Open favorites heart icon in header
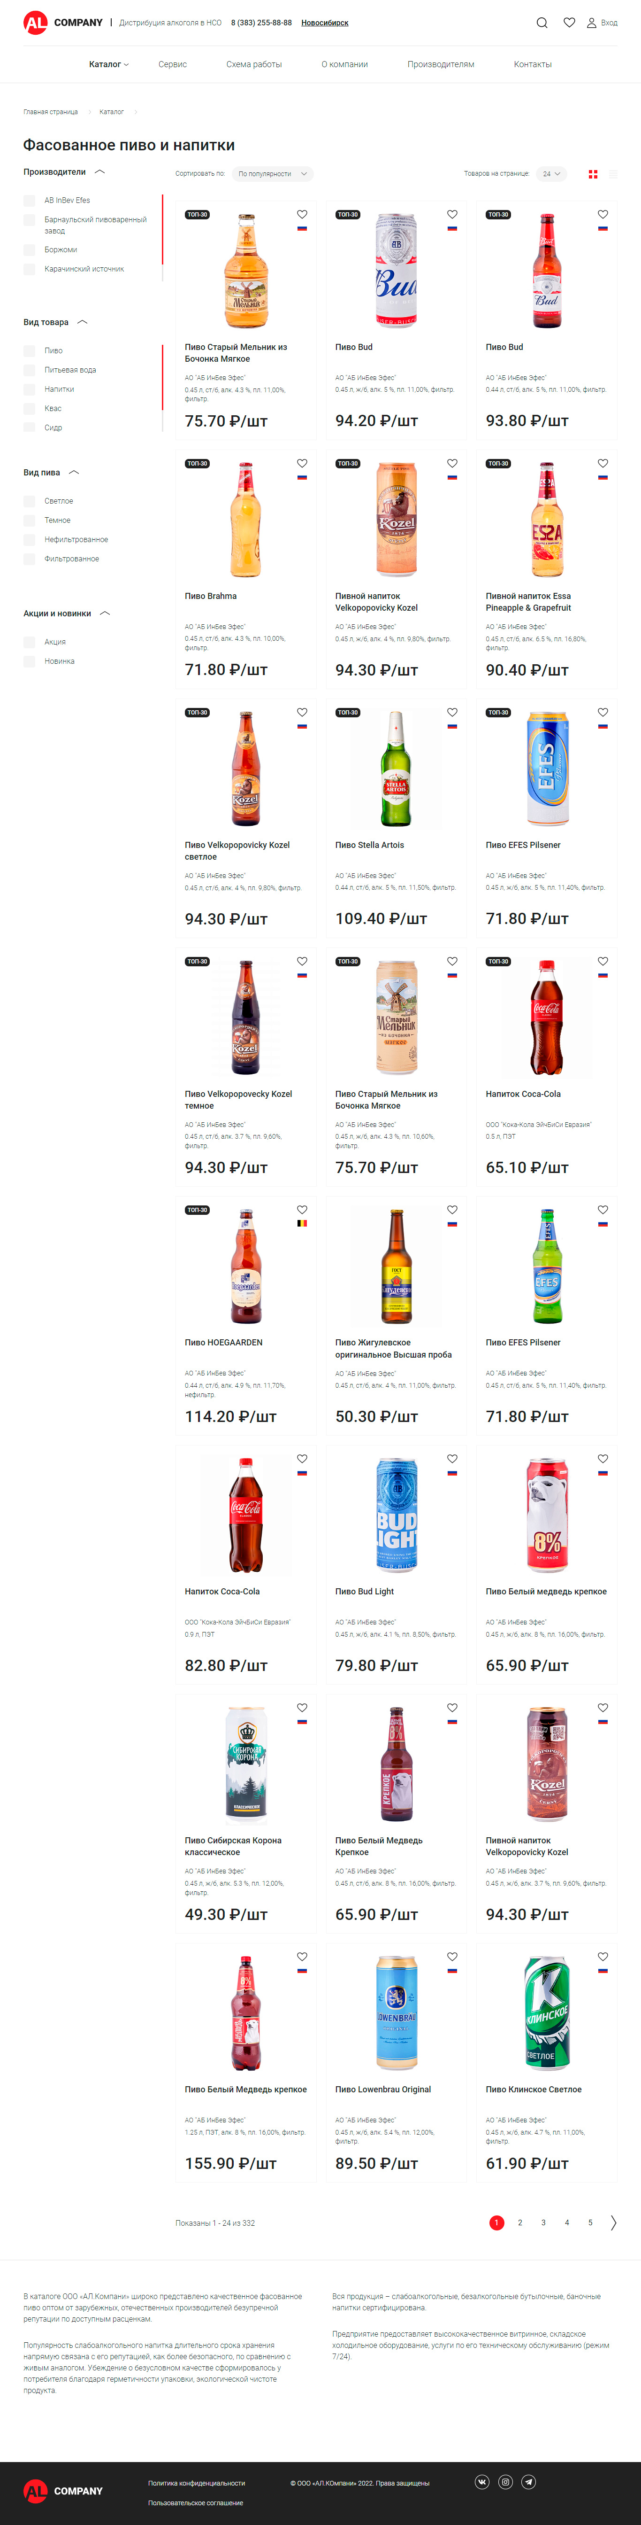The width and height of the screenshot is (641, 2525). coord(569,23)
